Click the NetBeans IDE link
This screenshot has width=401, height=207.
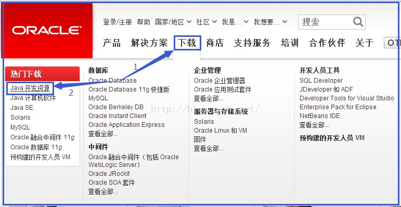pos(320,116)
